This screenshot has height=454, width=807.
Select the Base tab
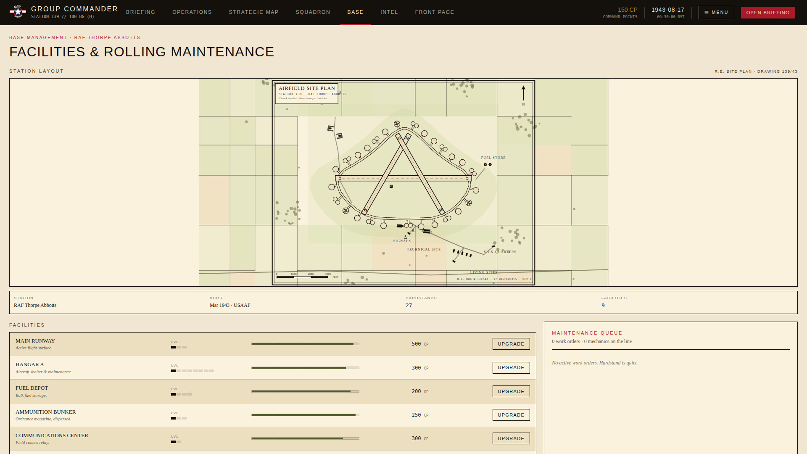(x=355, y=12)
